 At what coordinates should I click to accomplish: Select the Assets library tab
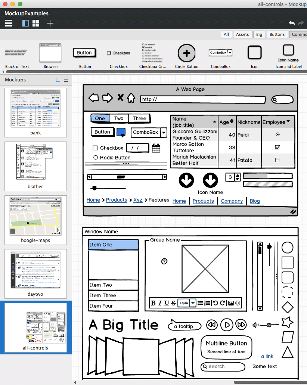242,34
